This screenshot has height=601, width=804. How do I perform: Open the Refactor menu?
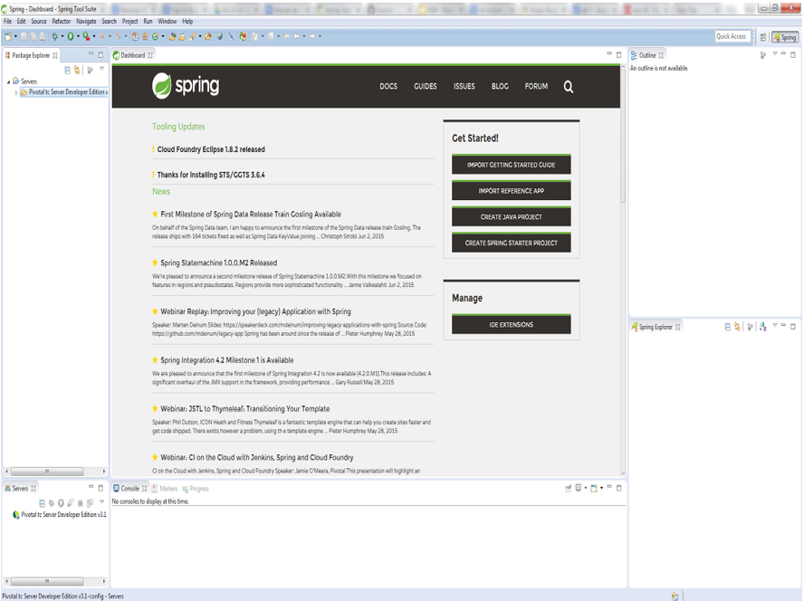tap(61, 22)
